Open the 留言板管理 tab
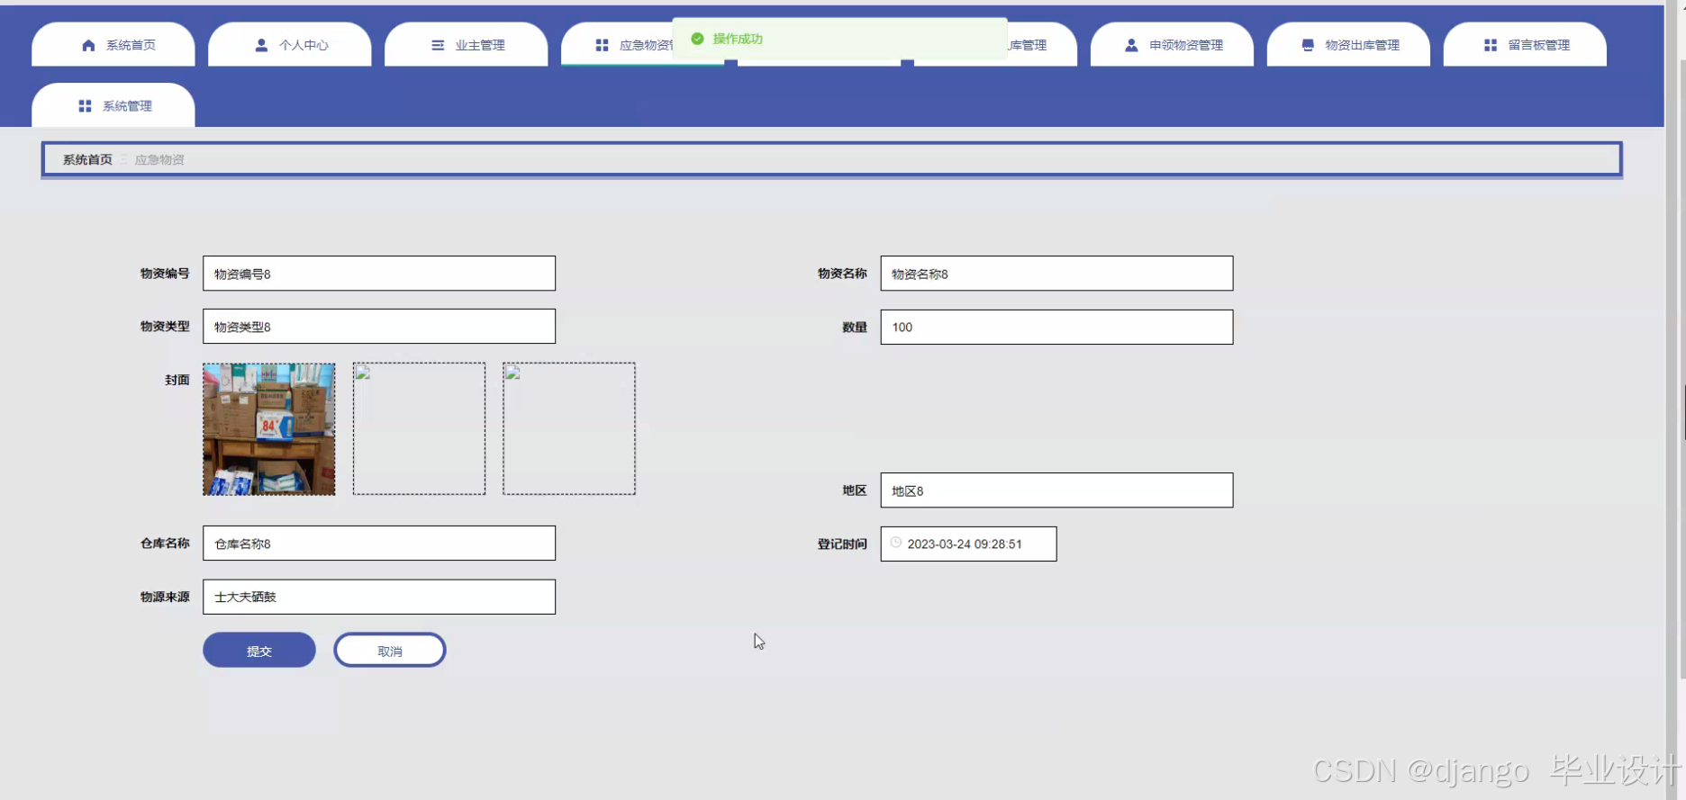 (1525, 44)
